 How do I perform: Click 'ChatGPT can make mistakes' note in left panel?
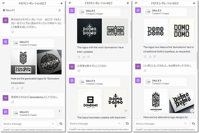pyautogui.click(x=33, y=130)
